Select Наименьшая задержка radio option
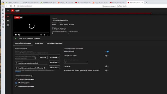The width and height of the screenshot is (167, 94). [x=16, y=86]
